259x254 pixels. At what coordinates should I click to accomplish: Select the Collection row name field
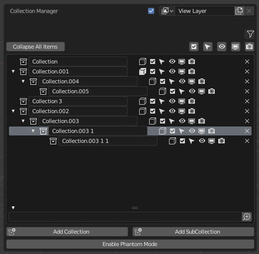78,62
